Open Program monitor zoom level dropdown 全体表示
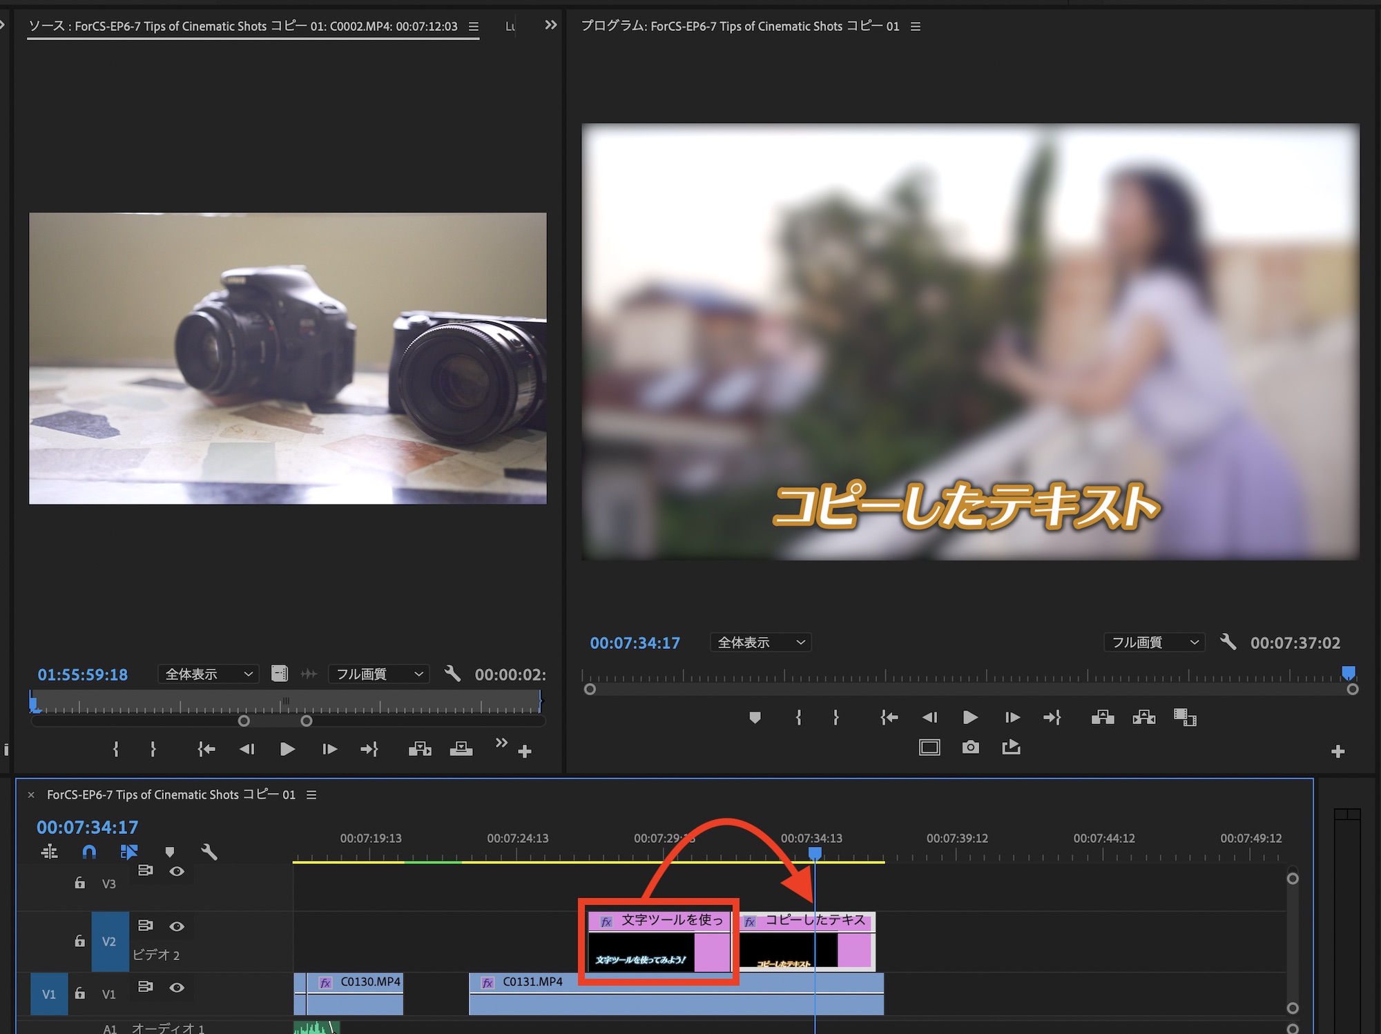 [760, 643]
